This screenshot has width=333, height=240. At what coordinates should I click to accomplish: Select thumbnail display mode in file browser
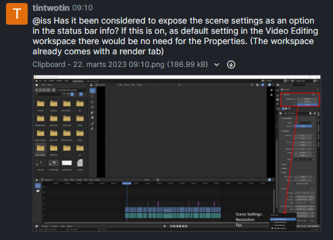coord(72,94)
